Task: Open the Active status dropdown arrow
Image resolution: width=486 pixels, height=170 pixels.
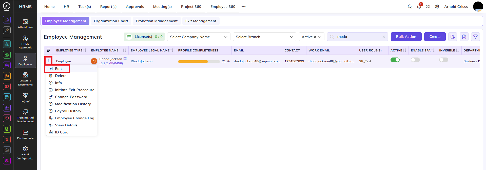Action: coord(320,37)
